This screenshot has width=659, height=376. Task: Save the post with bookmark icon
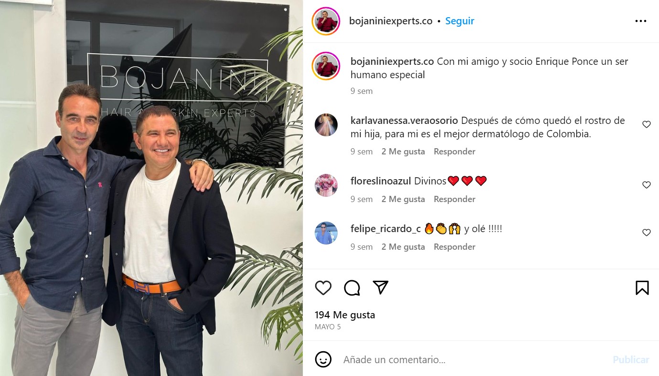tap(642, 287)
